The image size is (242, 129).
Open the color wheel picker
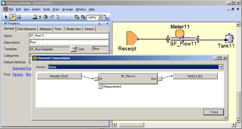coord(45,17)
